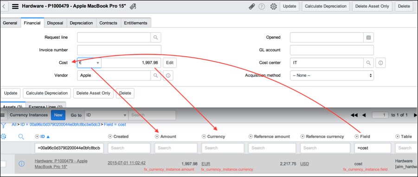This screenshot has width=418, height=177.
Task: Open the Entitlements tab
Action: pyautogui.click(x=135, y=23)
